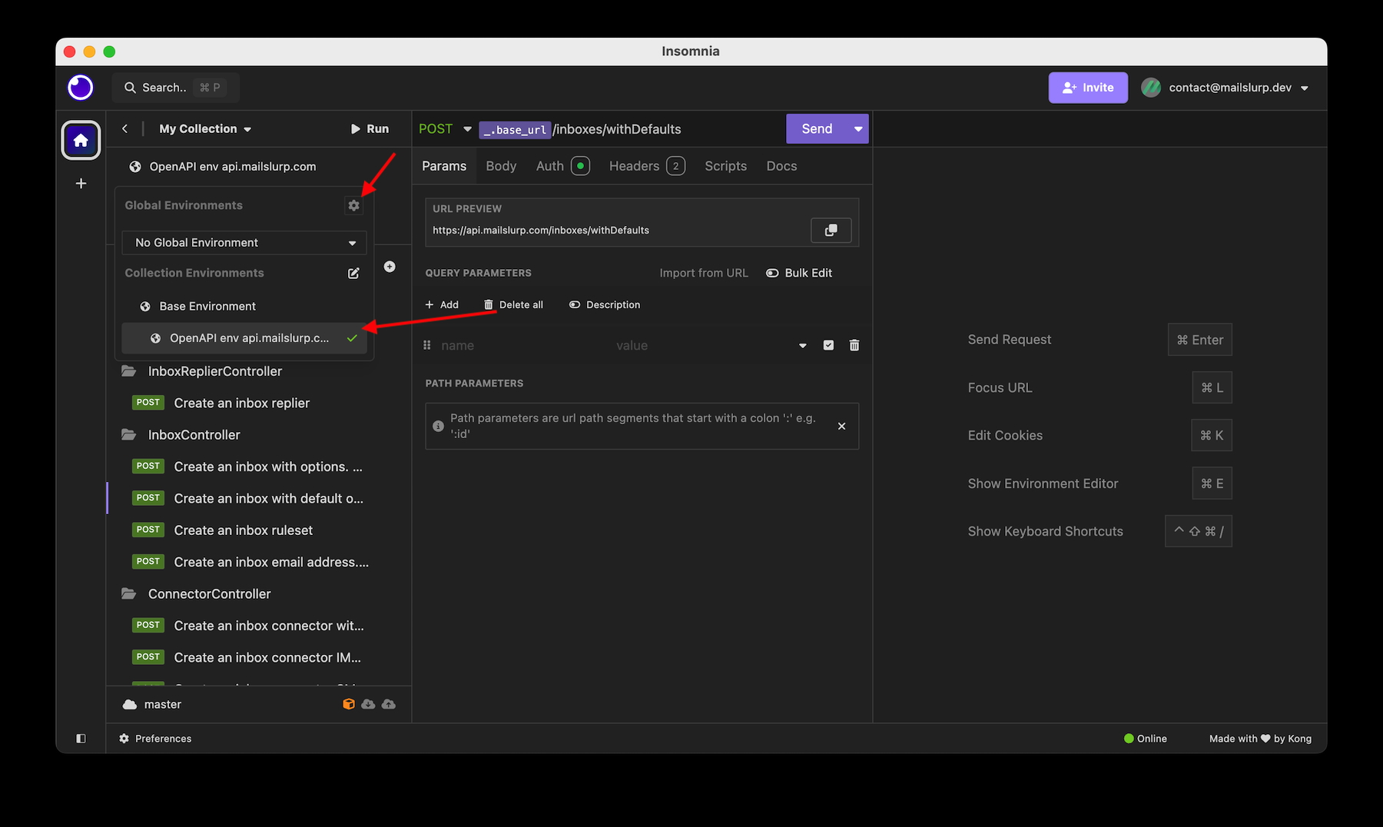Click the cloud download pull icon

[x=369, y=704]
